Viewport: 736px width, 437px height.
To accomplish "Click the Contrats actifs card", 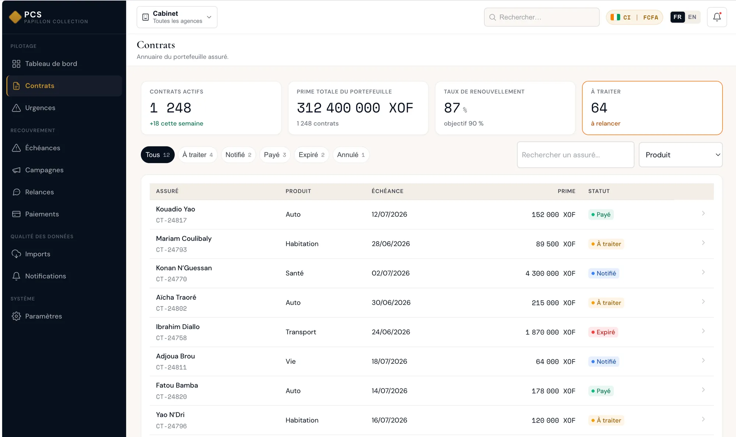I will (211, 108).
